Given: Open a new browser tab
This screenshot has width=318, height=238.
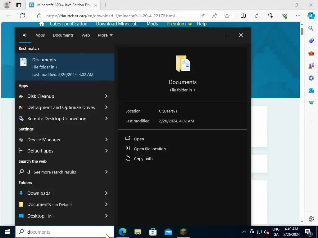Looking at the screenshot, I should click(x=106, y=5).
